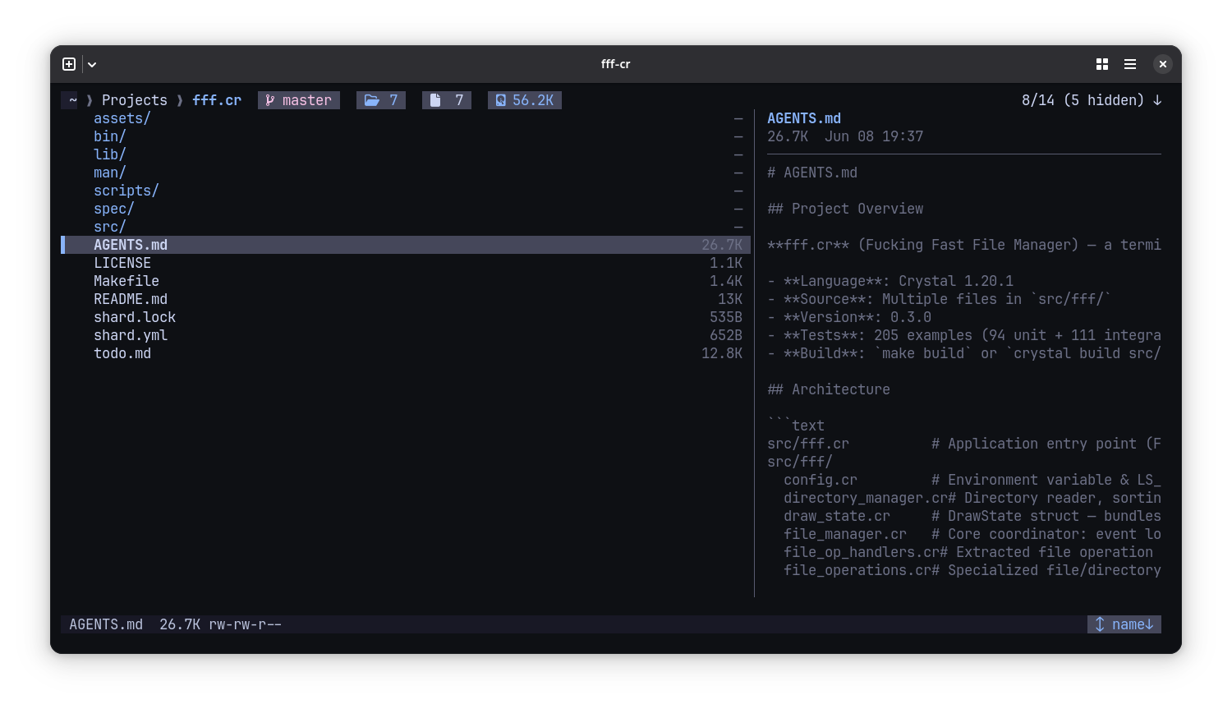Open the bin/ directory
Image resolution: width=1232 pixels, height=709 pixels.
point(110,136)
